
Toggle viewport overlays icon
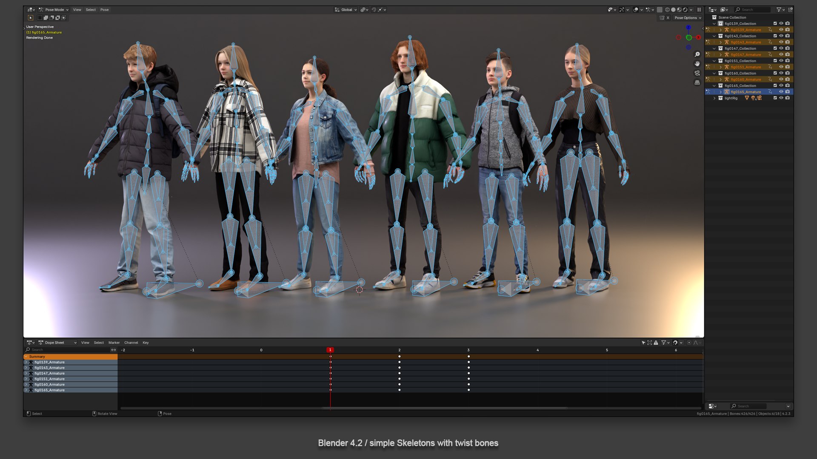(636, 10)
